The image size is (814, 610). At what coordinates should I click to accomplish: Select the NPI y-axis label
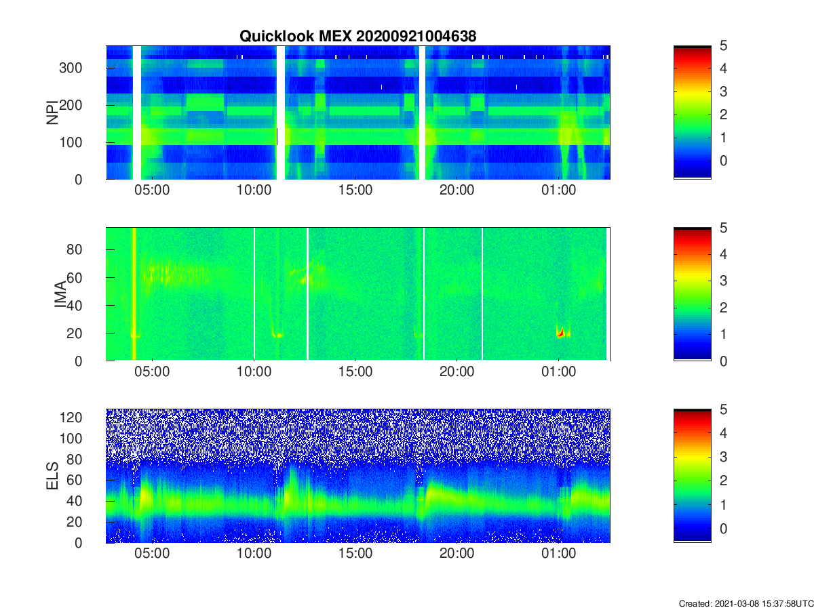[52, 113]
